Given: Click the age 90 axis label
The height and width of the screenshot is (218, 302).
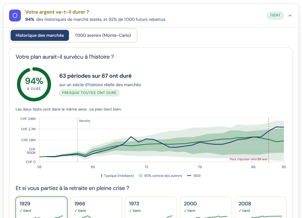Looking at the screenshot, I should [x=284, y=167].
